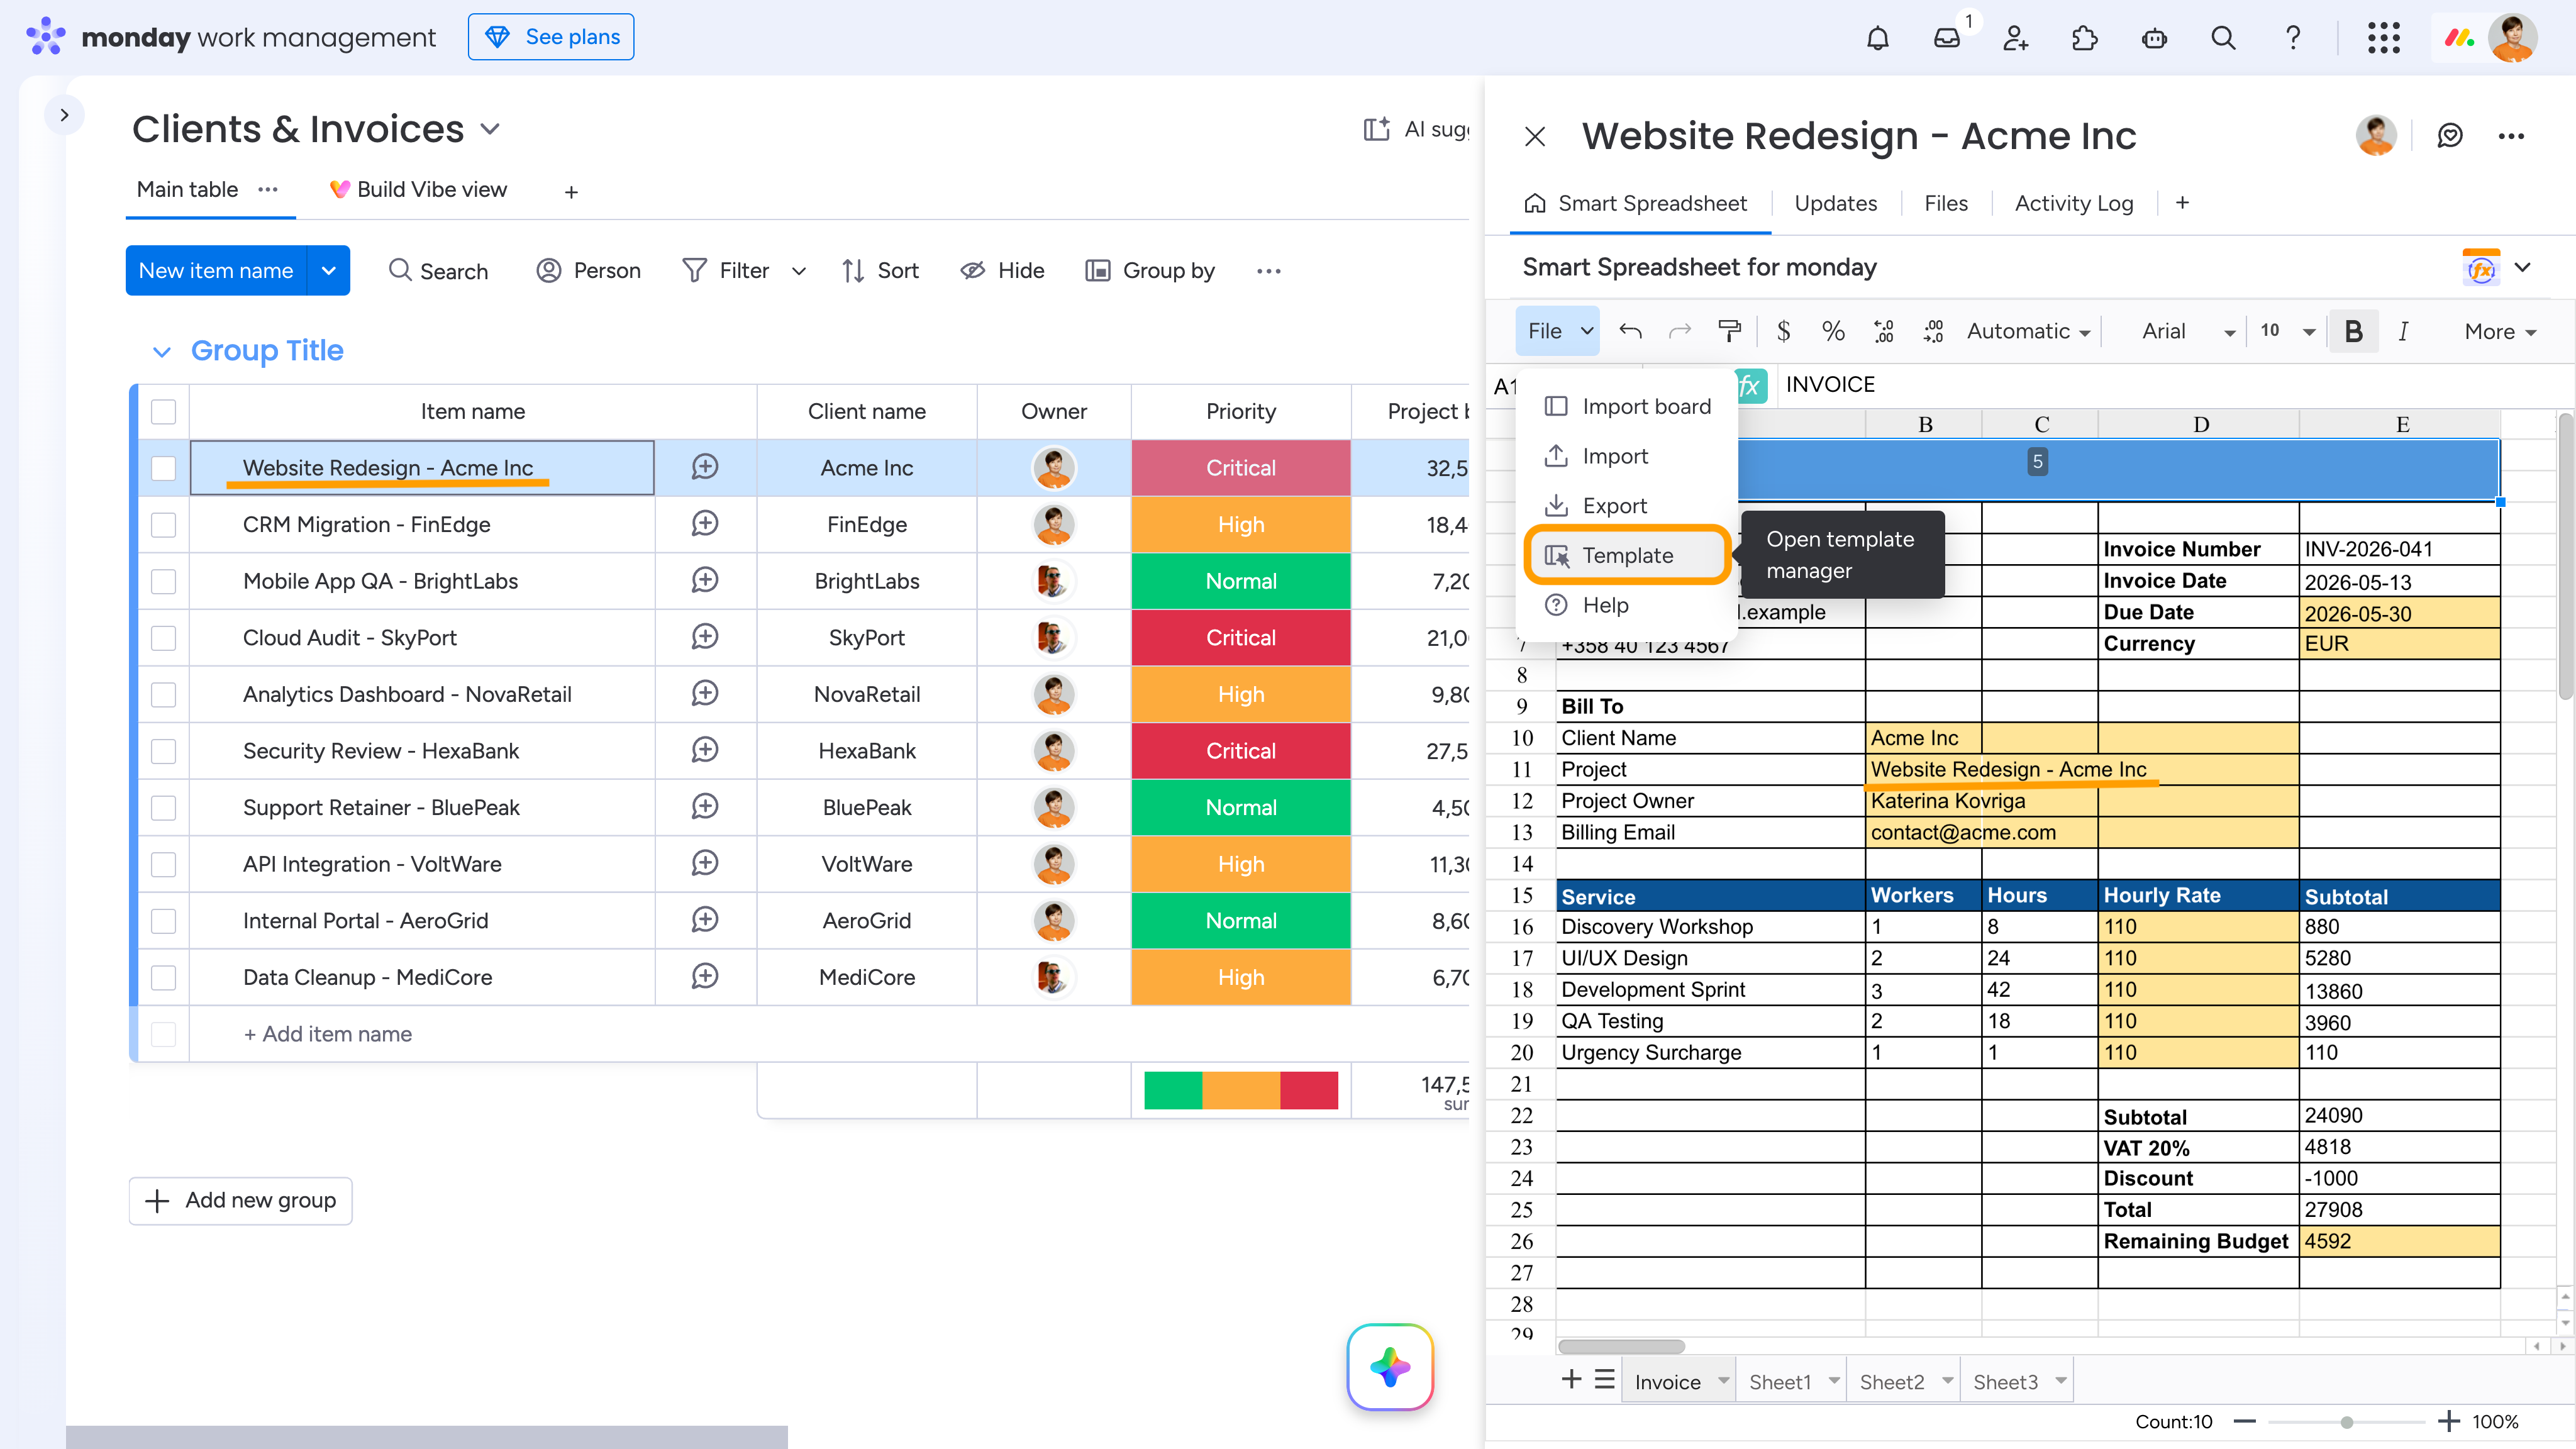Expand the left sidebar chevron
Viewport: 2576px width, 1449px height.
pyautogui.click(x=64, y=114)
